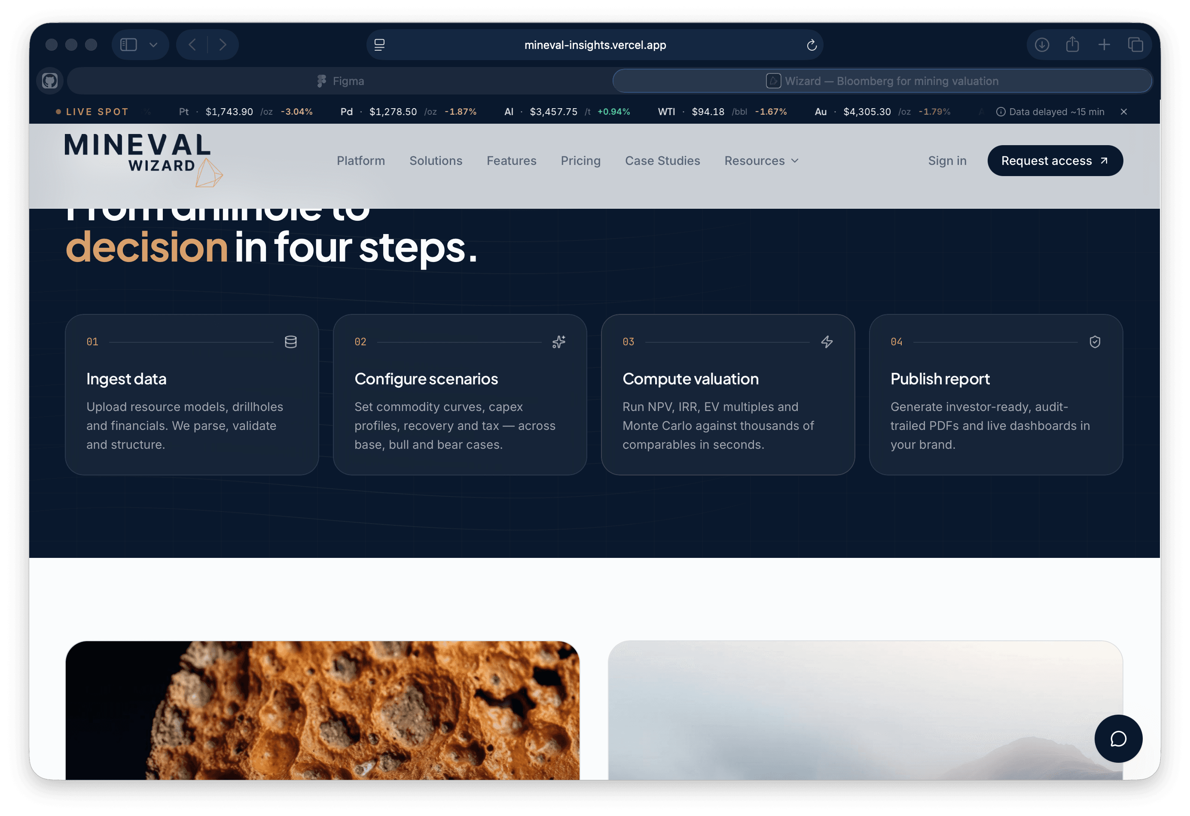
Task: Go to the Features nav item
Action: click(x=511, y=161)
